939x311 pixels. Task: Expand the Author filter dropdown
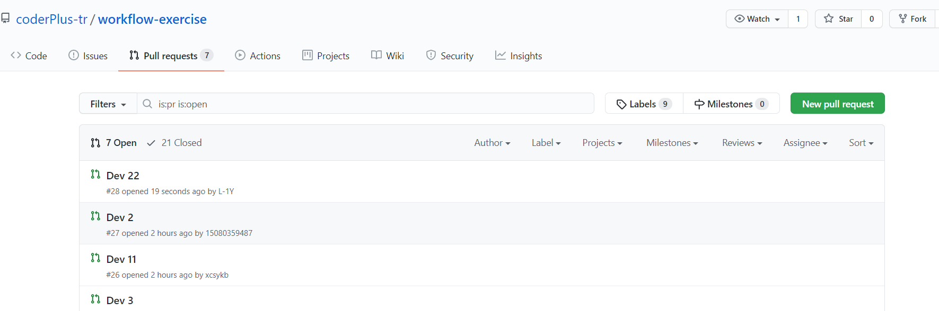click(492, 143)
